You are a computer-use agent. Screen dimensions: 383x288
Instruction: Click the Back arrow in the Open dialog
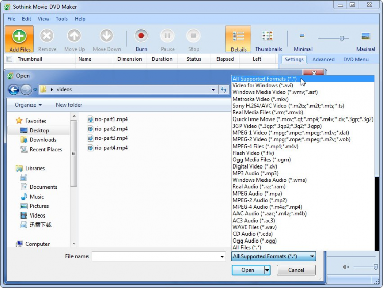(x=14, y=90)
